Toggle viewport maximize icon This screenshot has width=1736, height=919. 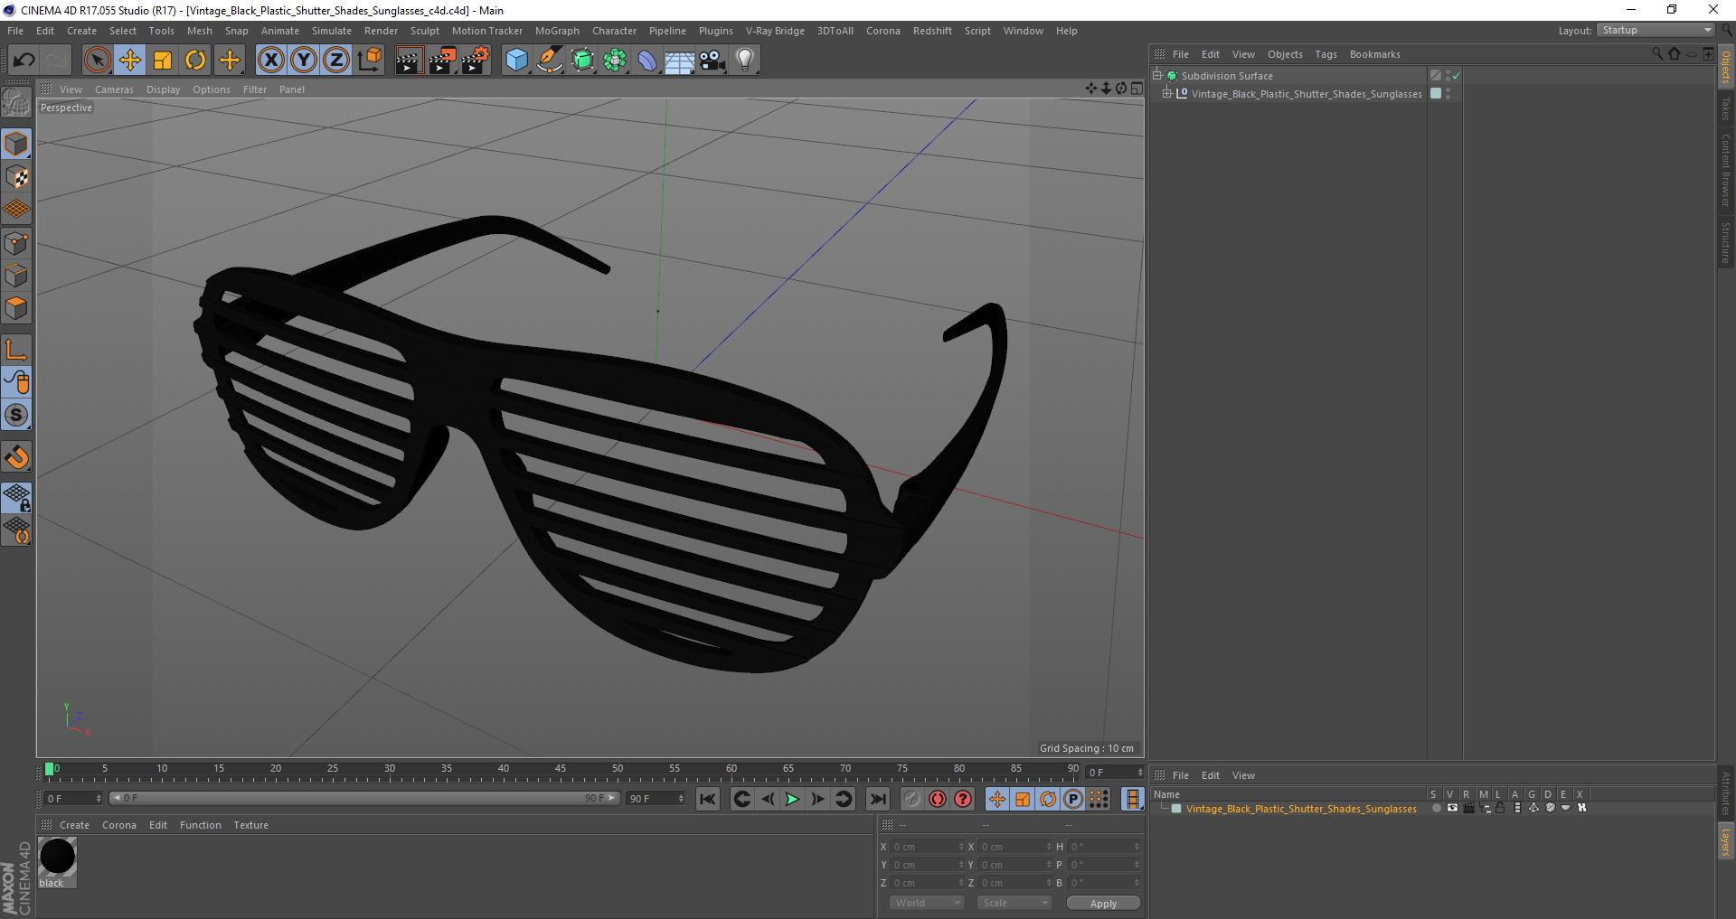click(x=1137, y=89)
